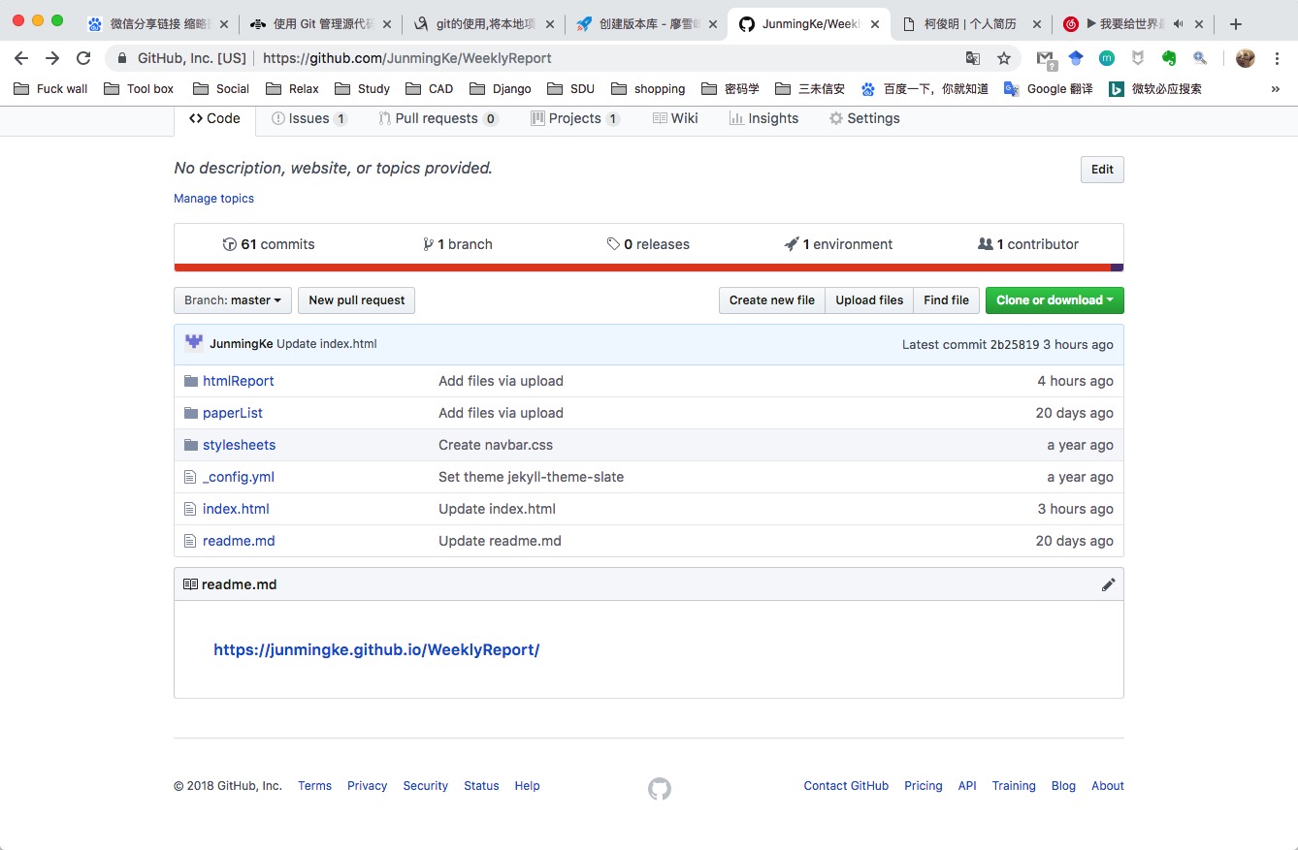Viewport: 1298px width, 850px height.
Task: Open 1 contributor link
Action: click(1028, 244)
